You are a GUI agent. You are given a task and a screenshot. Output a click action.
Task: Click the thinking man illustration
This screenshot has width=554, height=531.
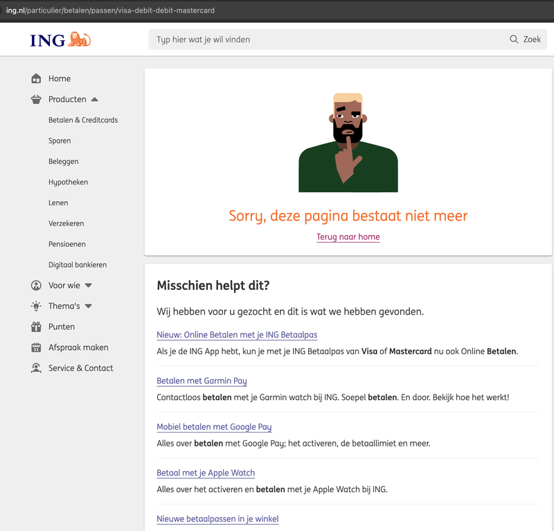[x=348, y=143]
